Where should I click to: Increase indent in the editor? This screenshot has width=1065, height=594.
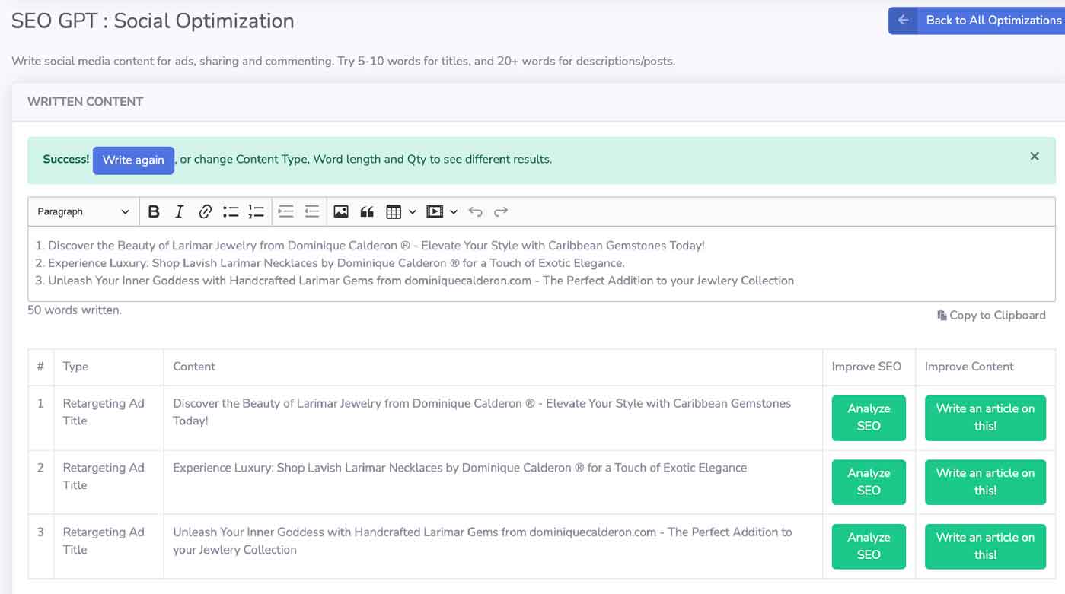[x=285, y=212]
